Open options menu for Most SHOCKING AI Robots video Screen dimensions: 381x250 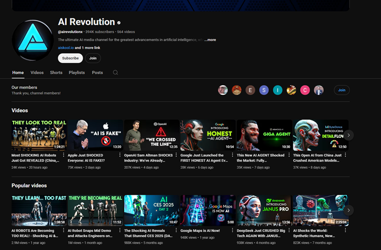[x=64, y=155]
